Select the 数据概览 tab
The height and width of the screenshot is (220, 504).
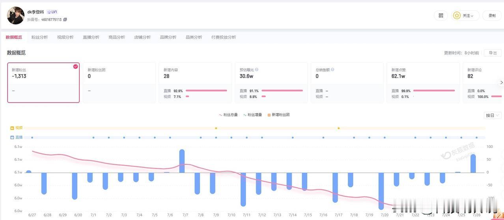[14, 37]
